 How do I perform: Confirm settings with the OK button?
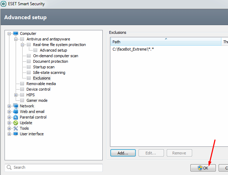(203, 168)
